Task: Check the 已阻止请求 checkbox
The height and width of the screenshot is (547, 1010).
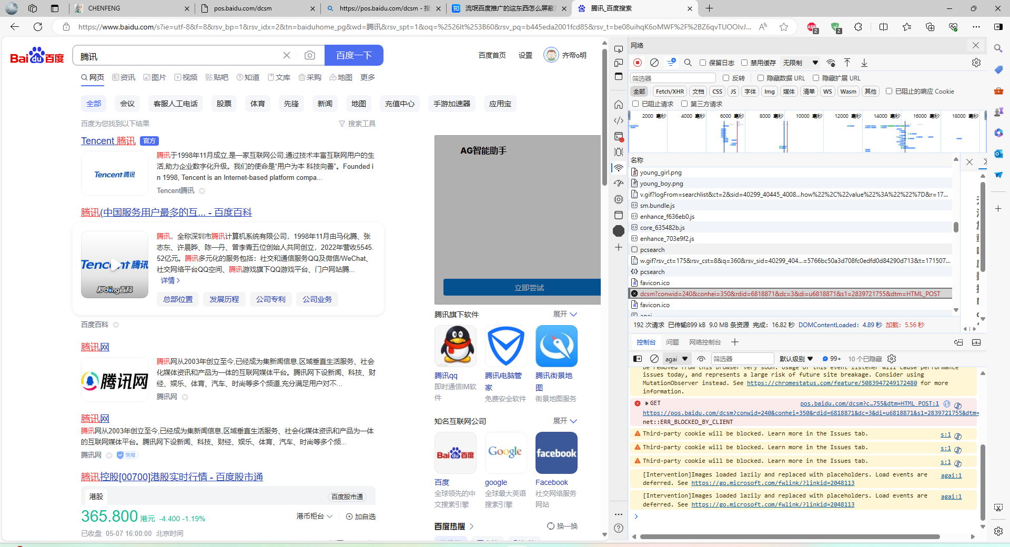Action: pos(635,104)
